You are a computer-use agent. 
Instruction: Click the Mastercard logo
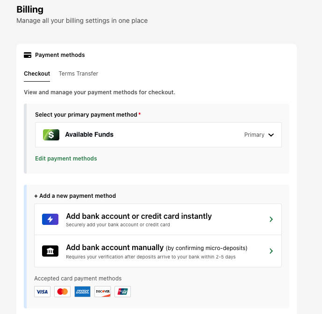point(63,292)
